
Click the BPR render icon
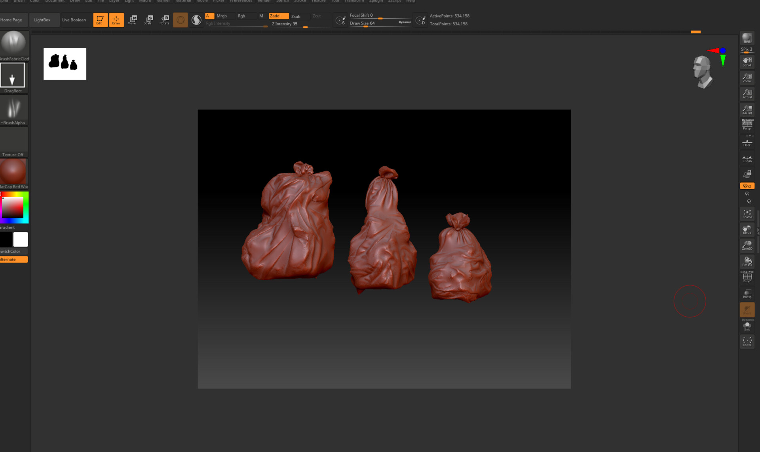pyautogui.click(x=747, y=38)
